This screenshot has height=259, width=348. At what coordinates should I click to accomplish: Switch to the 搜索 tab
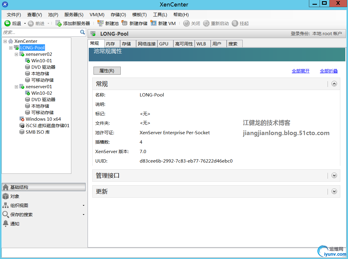[234, 44]
